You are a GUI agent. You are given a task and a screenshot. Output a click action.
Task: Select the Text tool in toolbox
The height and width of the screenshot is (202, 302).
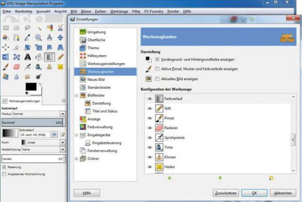[28, 57]
